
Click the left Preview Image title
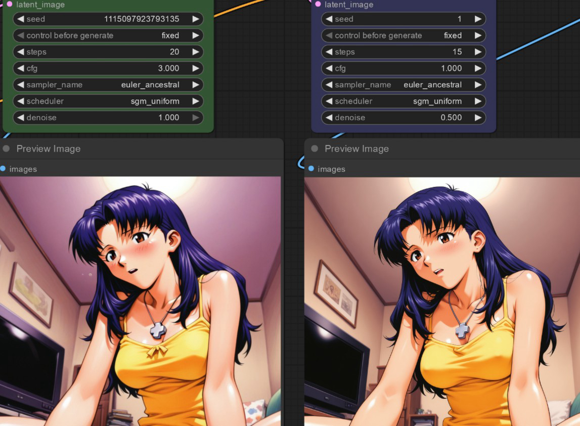pyautogui.click(x=49, y=148)
